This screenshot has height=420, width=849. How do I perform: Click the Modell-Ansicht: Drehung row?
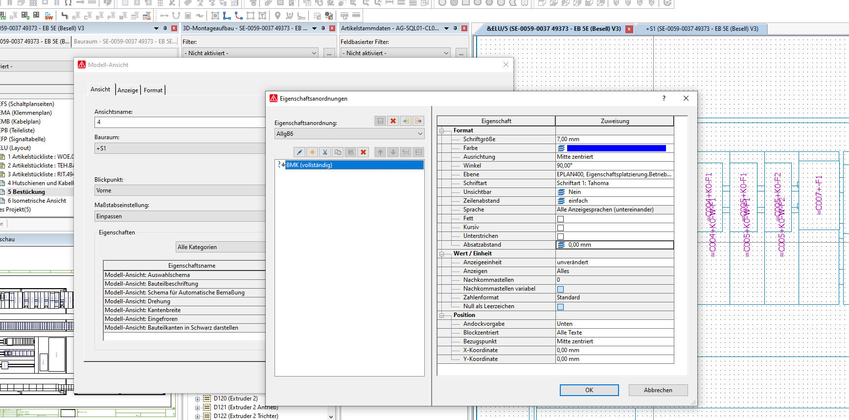[184, 301]
